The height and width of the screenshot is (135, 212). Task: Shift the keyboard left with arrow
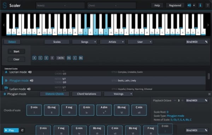pos(4,25)
